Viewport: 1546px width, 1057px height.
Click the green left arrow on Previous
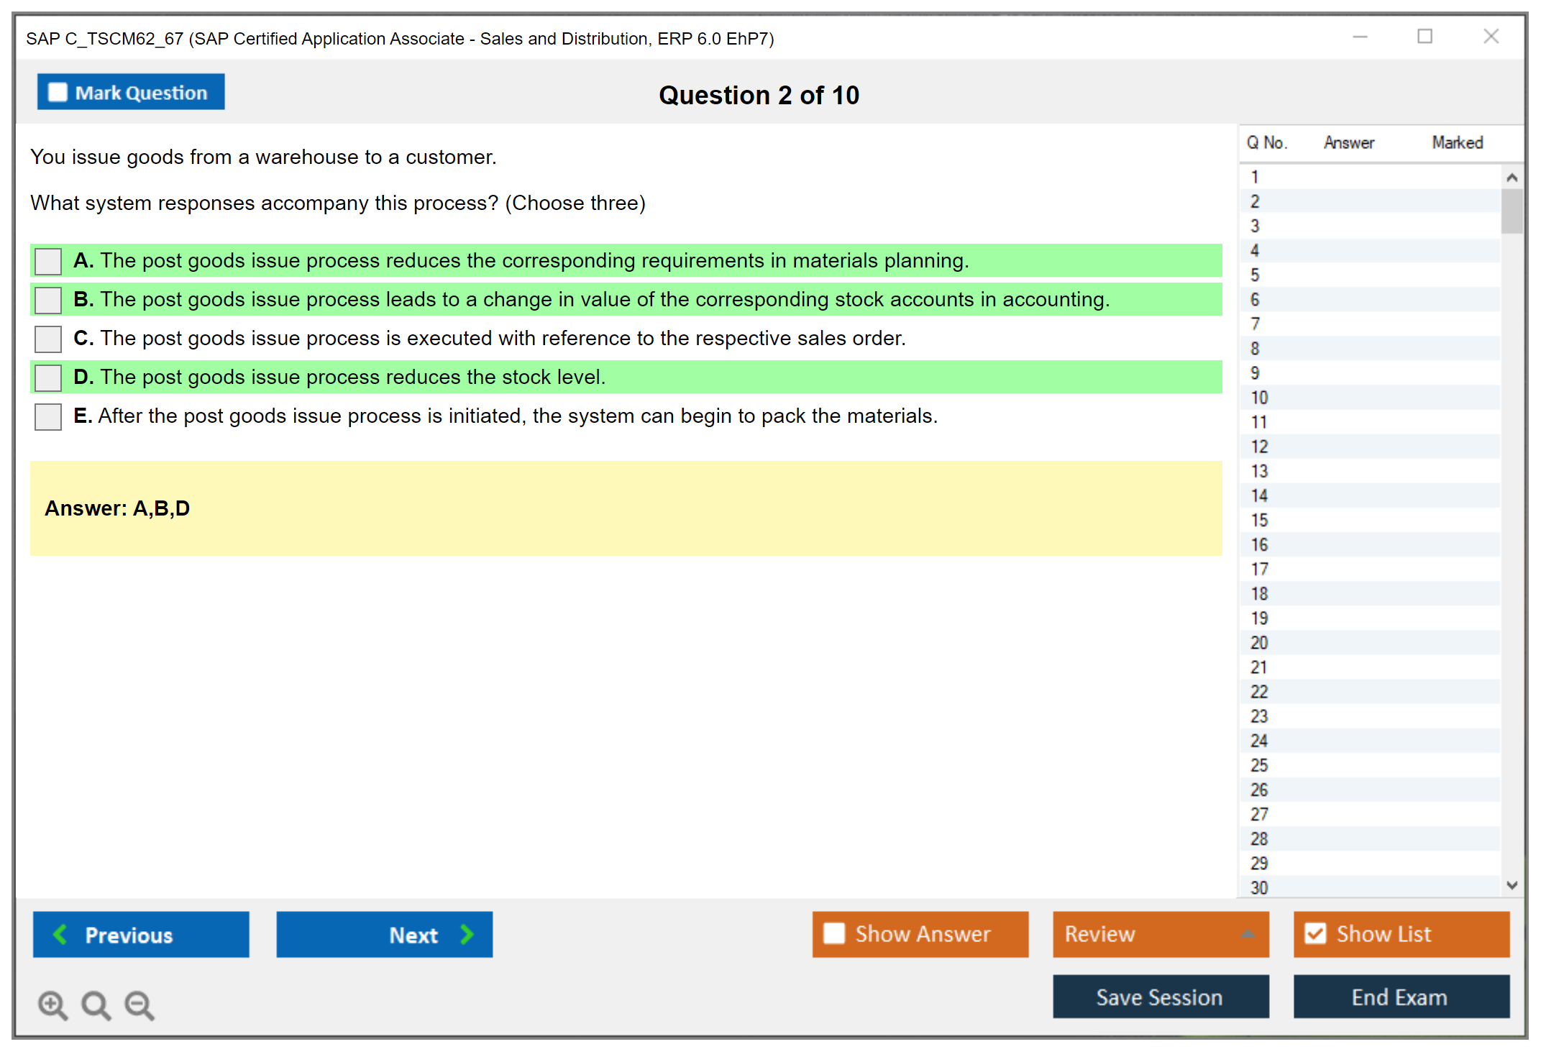click(60, 934)
